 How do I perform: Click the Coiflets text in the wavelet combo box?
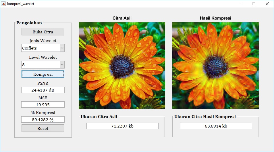tap(30, 48)
